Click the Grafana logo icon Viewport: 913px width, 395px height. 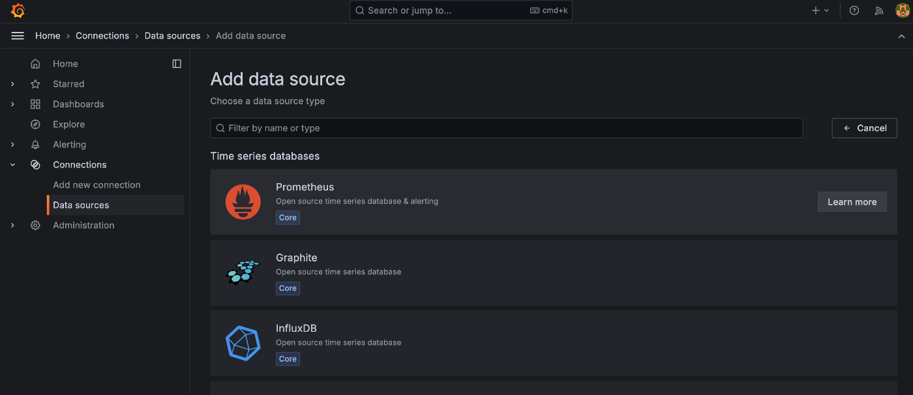pos(18,10)
